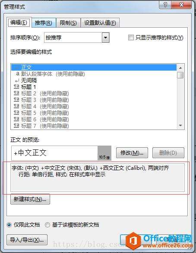
Task: Click the help question mark icon
Action: pos(165,5)
